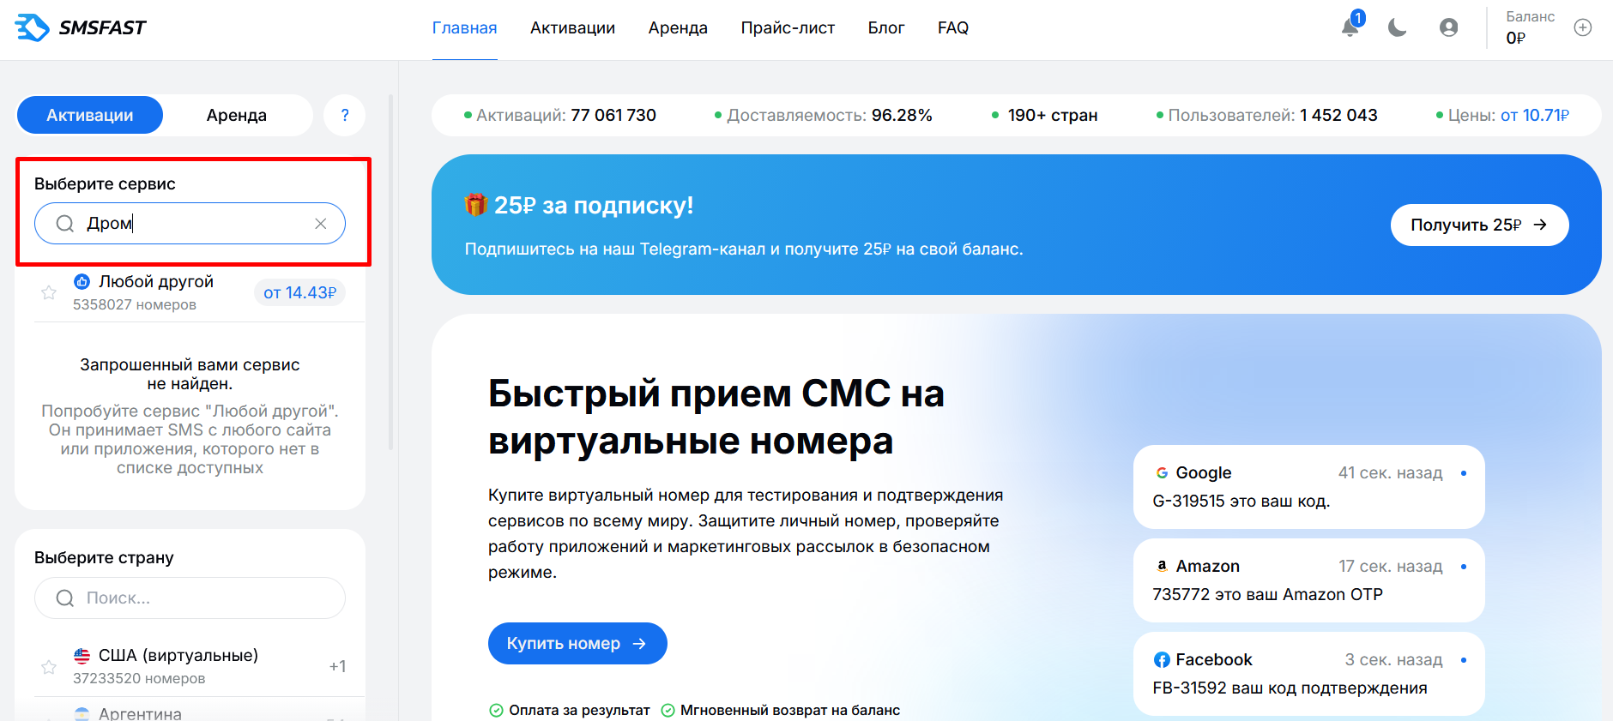This screenshot has width=1613, height=721.
Task: Expand the '+1' option for США
Action: [x=337, y=667]
